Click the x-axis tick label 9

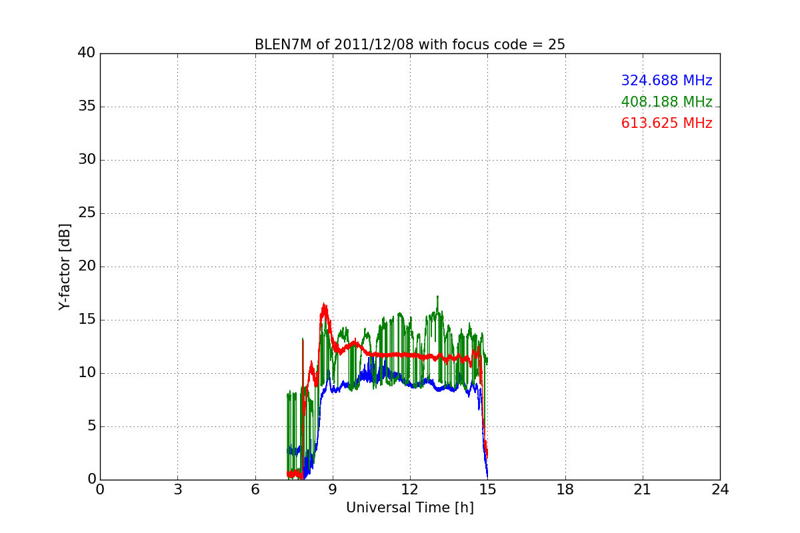pyautogui.click(x=332, y=490)
